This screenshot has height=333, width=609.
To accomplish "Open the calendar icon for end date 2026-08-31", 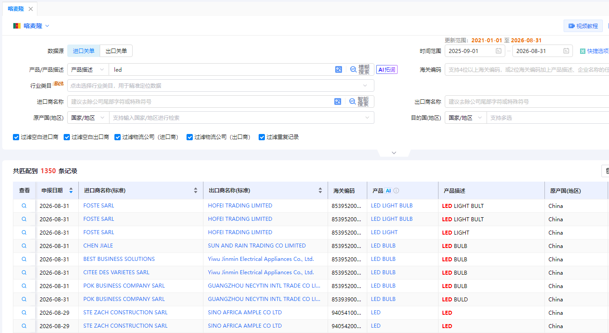I will click(566, 51).
